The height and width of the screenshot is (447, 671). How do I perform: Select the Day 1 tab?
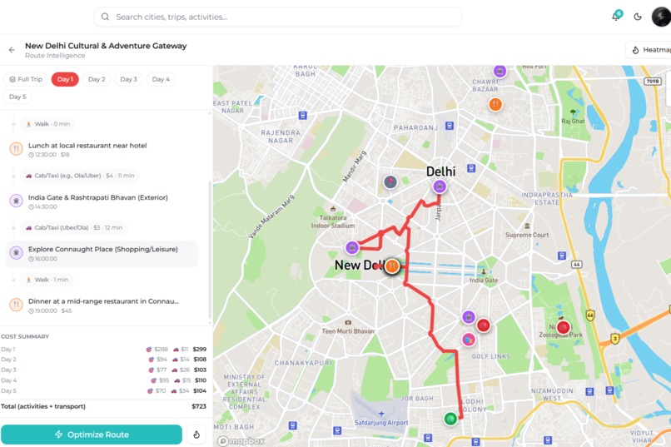click(65, 79)
